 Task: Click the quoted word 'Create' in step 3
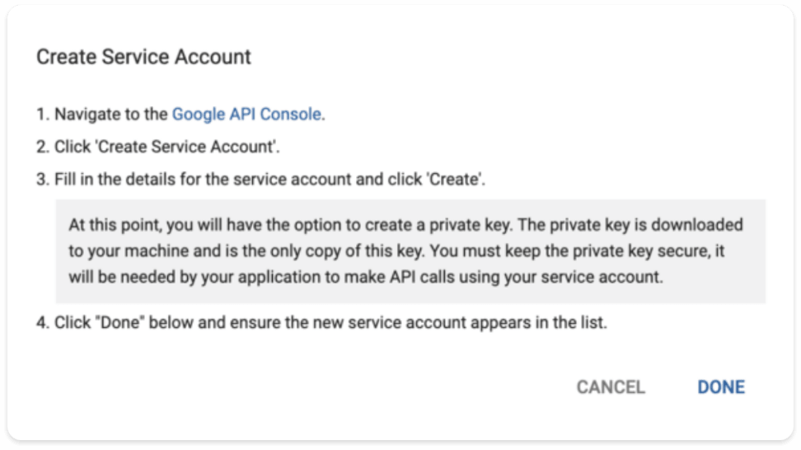(454, 180)
